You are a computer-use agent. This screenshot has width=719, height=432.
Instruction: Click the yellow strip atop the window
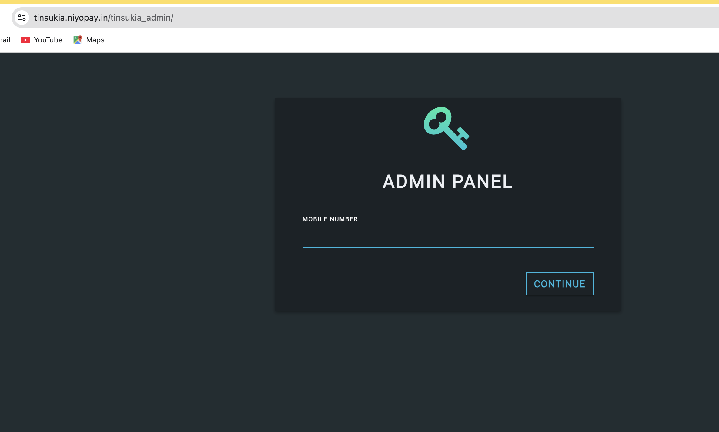[359, 2]
